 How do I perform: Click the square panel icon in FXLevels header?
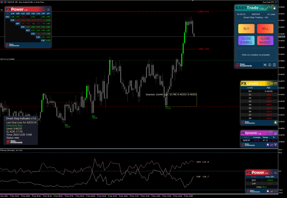coord(276,84)
